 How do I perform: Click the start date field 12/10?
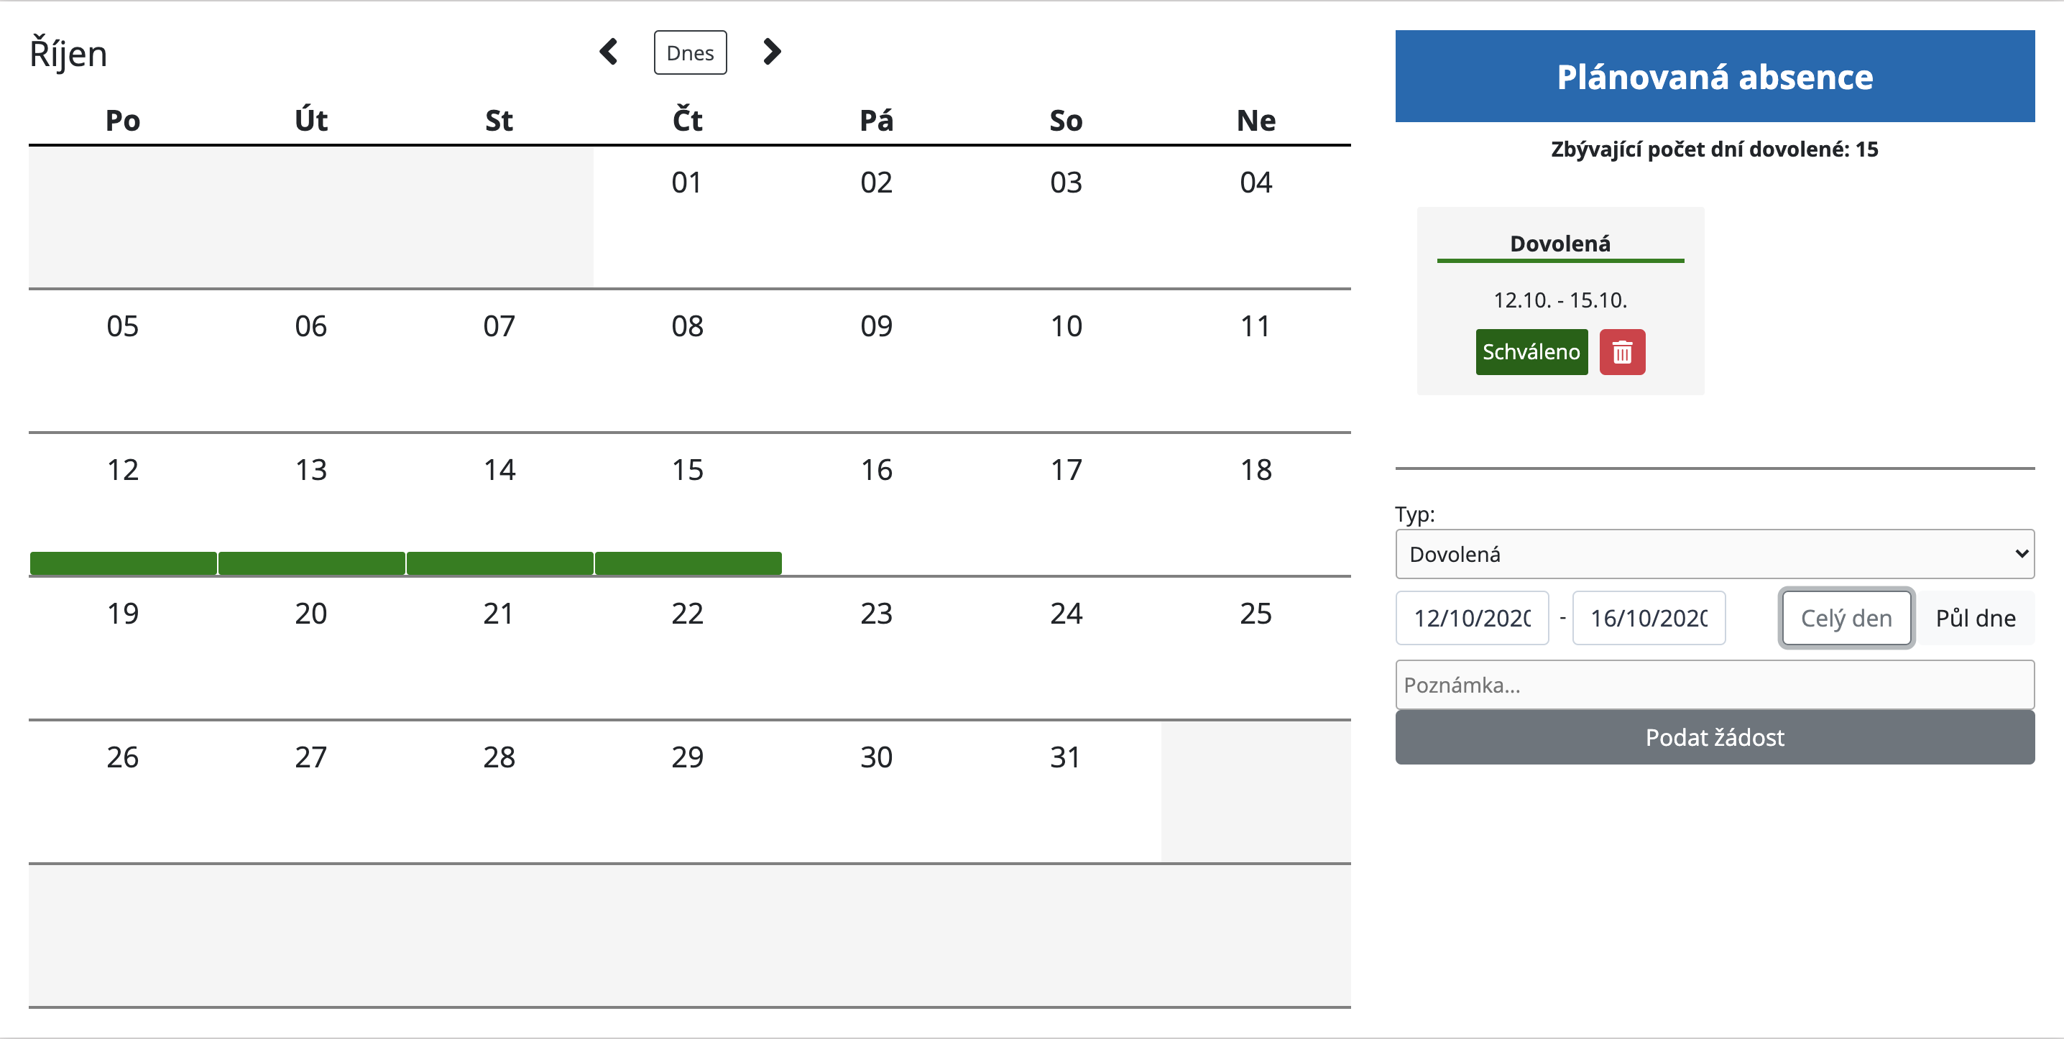point(1472,618)
